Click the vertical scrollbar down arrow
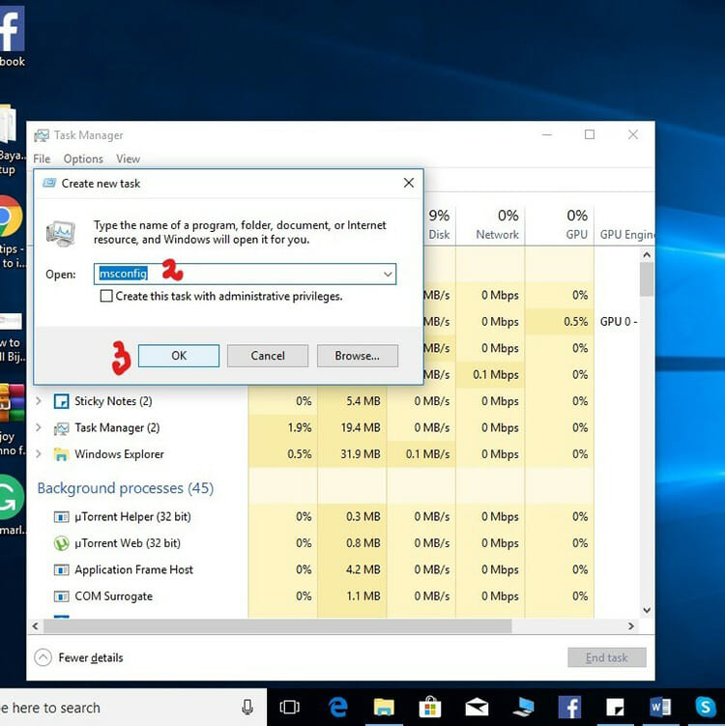 [x=647, y=610]
